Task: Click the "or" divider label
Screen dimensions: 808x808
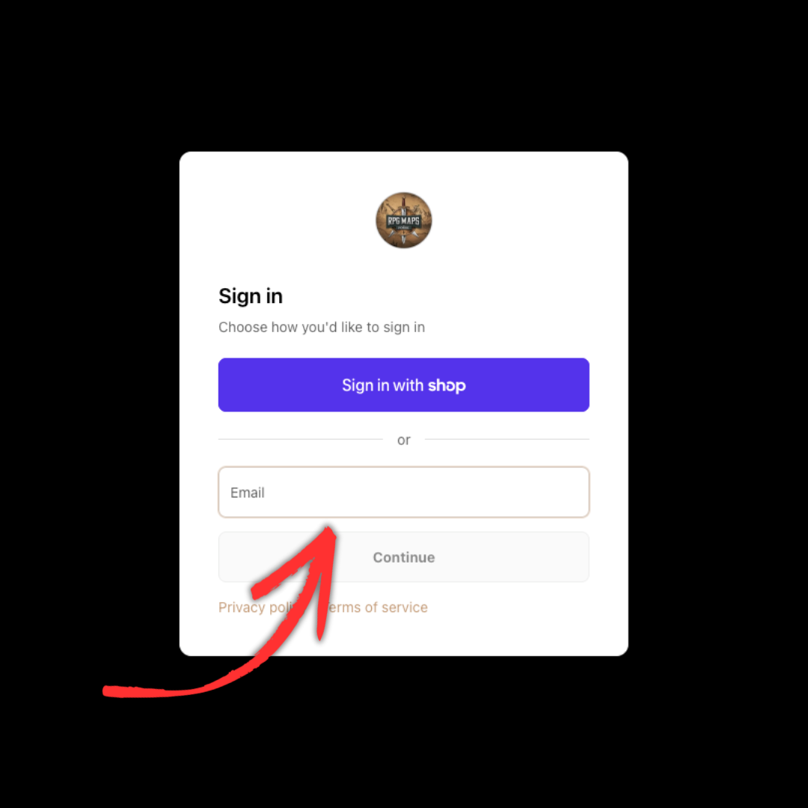Action: 403,440
